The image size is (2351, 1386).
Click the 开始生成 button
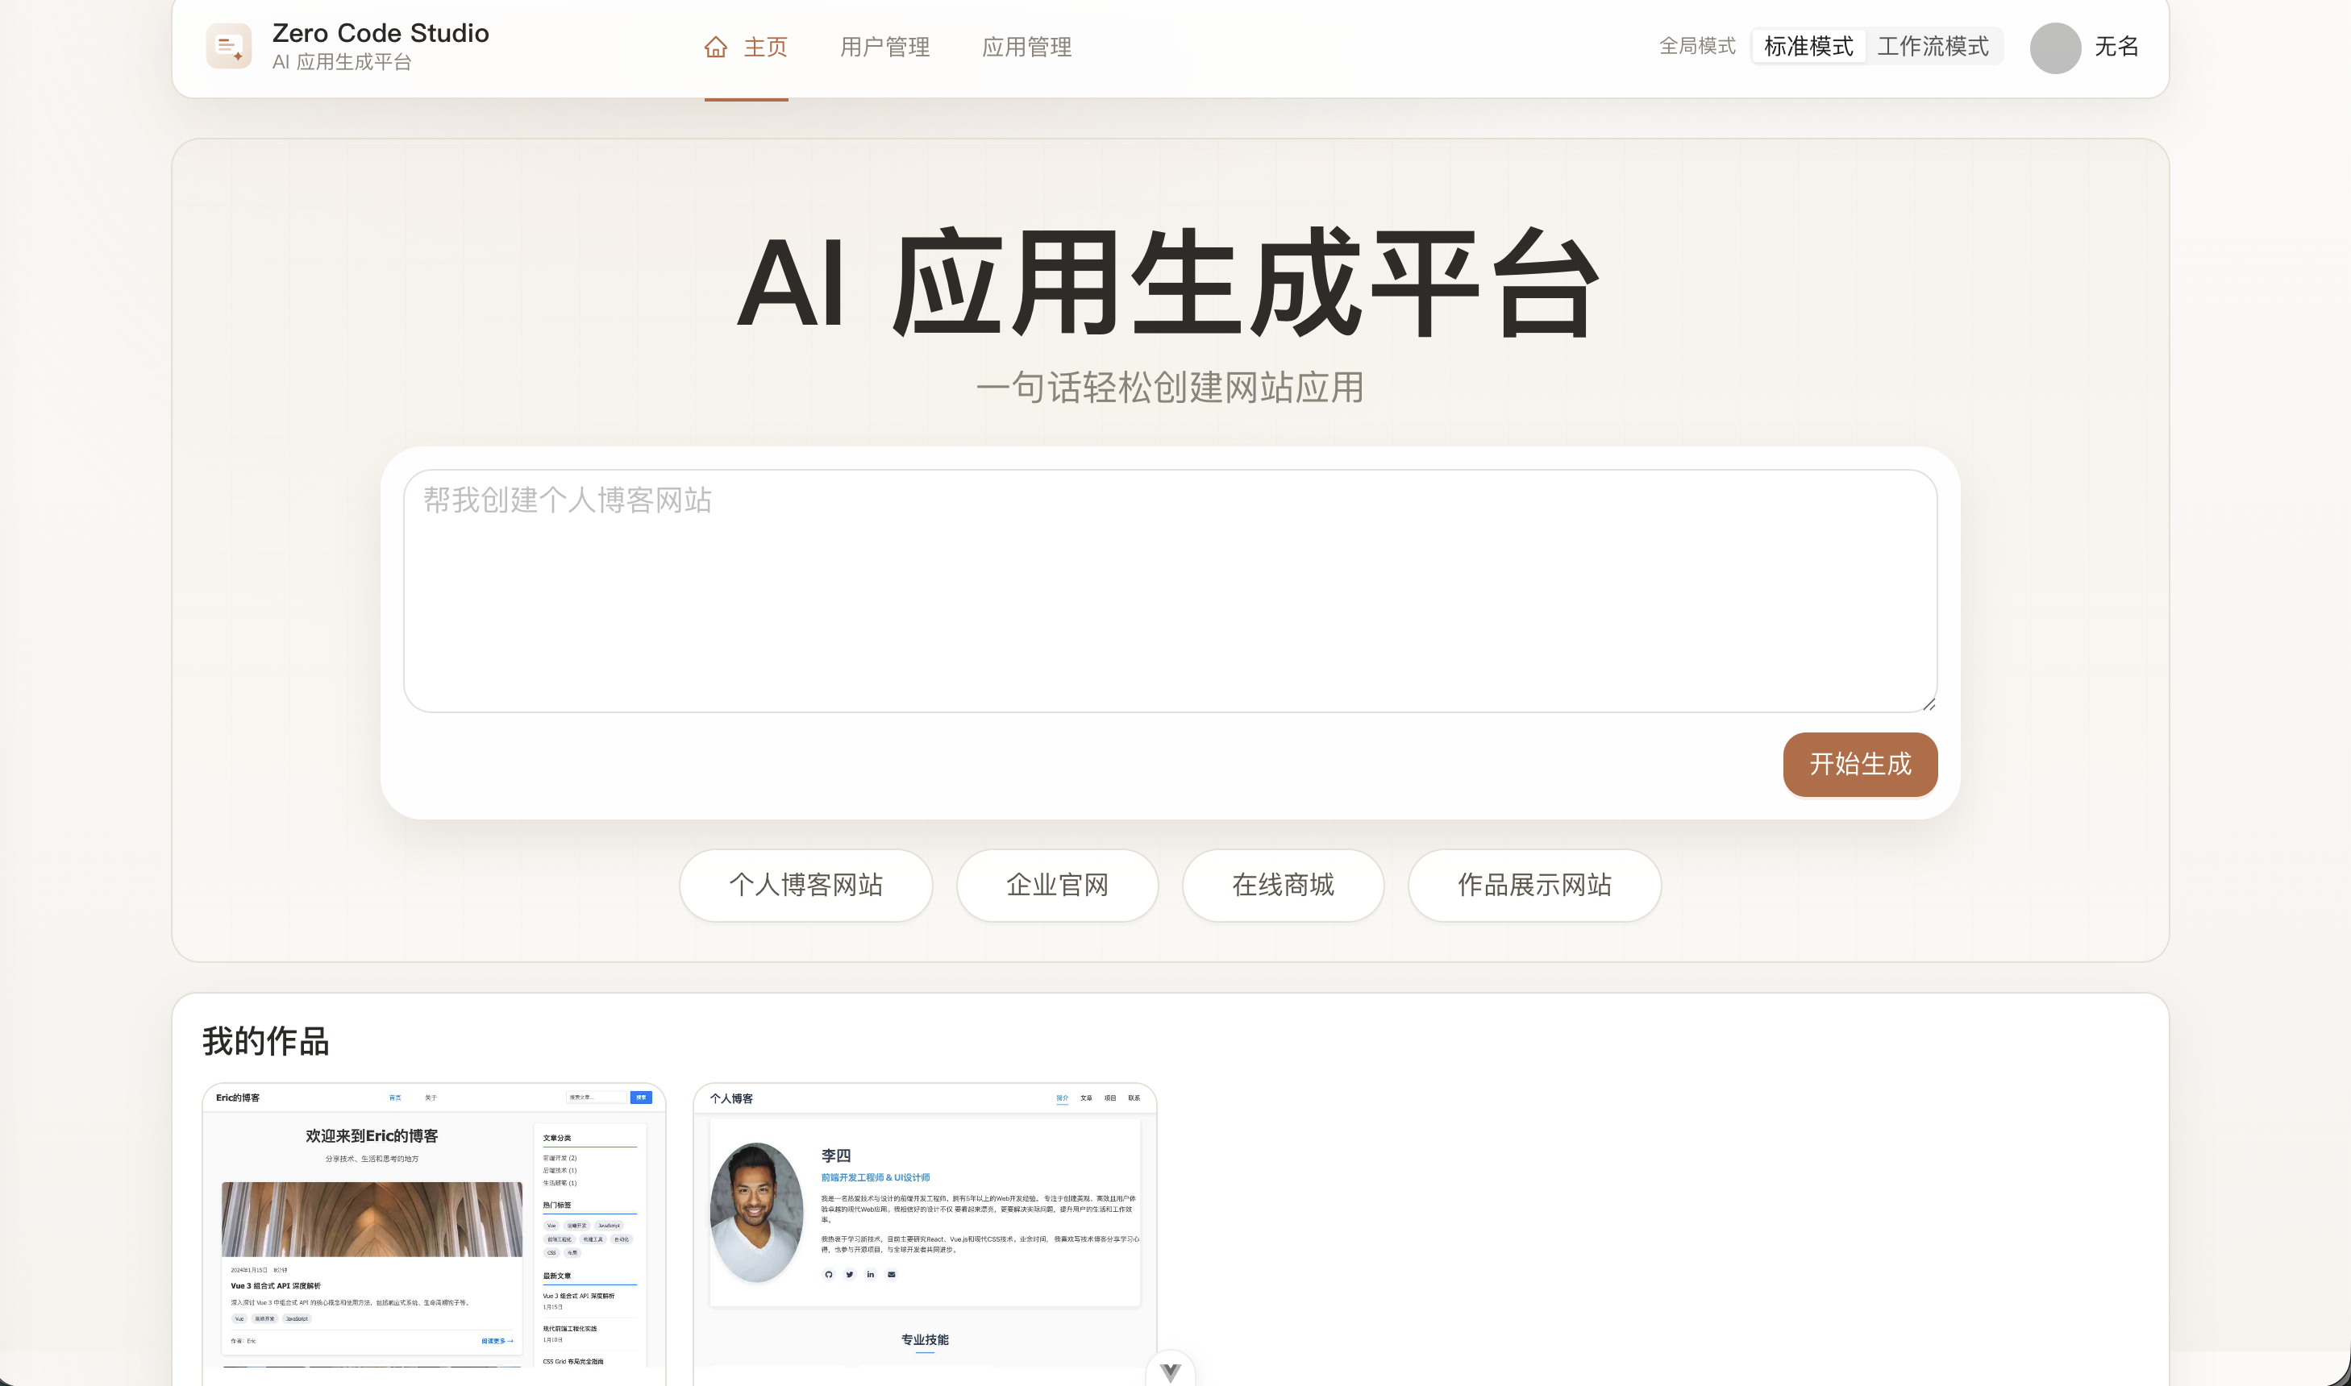pyautogui.click(x=1858, y=764)
